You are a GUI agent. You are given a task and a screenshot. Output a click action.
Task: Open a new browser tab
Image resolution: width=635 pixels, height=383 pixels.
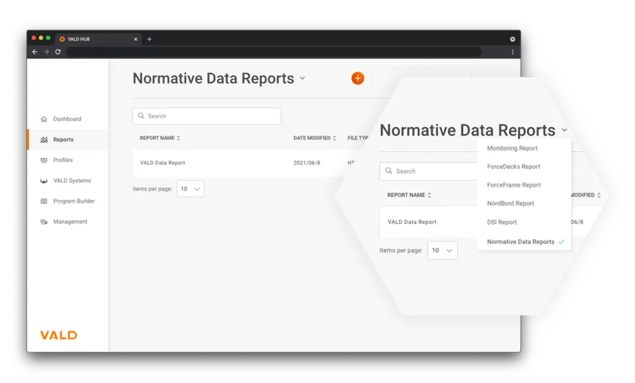point(149,39)
